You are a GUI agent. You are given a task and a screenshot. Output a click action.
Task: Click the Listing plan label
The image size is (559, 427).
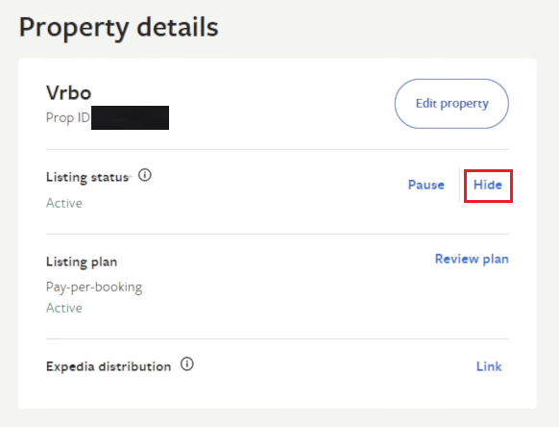pyautogui.click(x=82, y=262)
